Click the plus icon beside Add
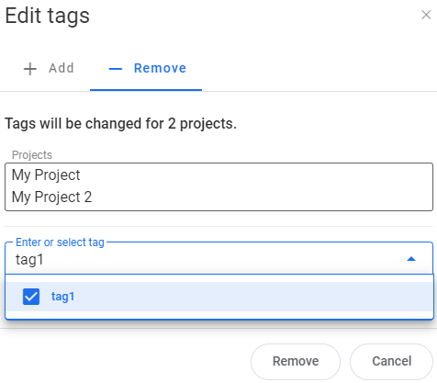Viewport: 437px width, 383px height. (x=30, y=69)
